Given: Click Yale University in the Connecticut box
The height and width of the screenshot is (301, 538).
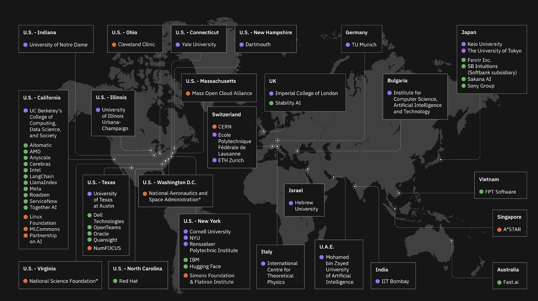Looking at the screenshot, I should [196, 44].
